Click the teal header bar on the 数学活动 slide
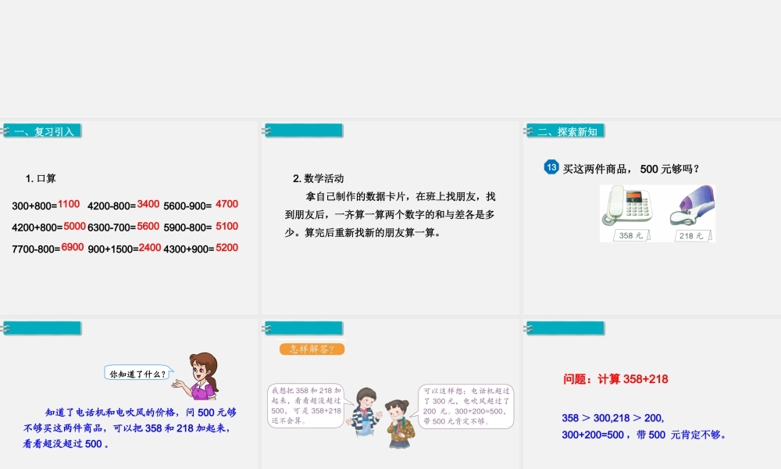This screenshot has width=781, height=469. tap(304, 130)
